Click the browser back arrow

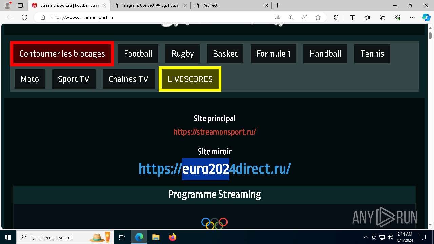(9, 17)
